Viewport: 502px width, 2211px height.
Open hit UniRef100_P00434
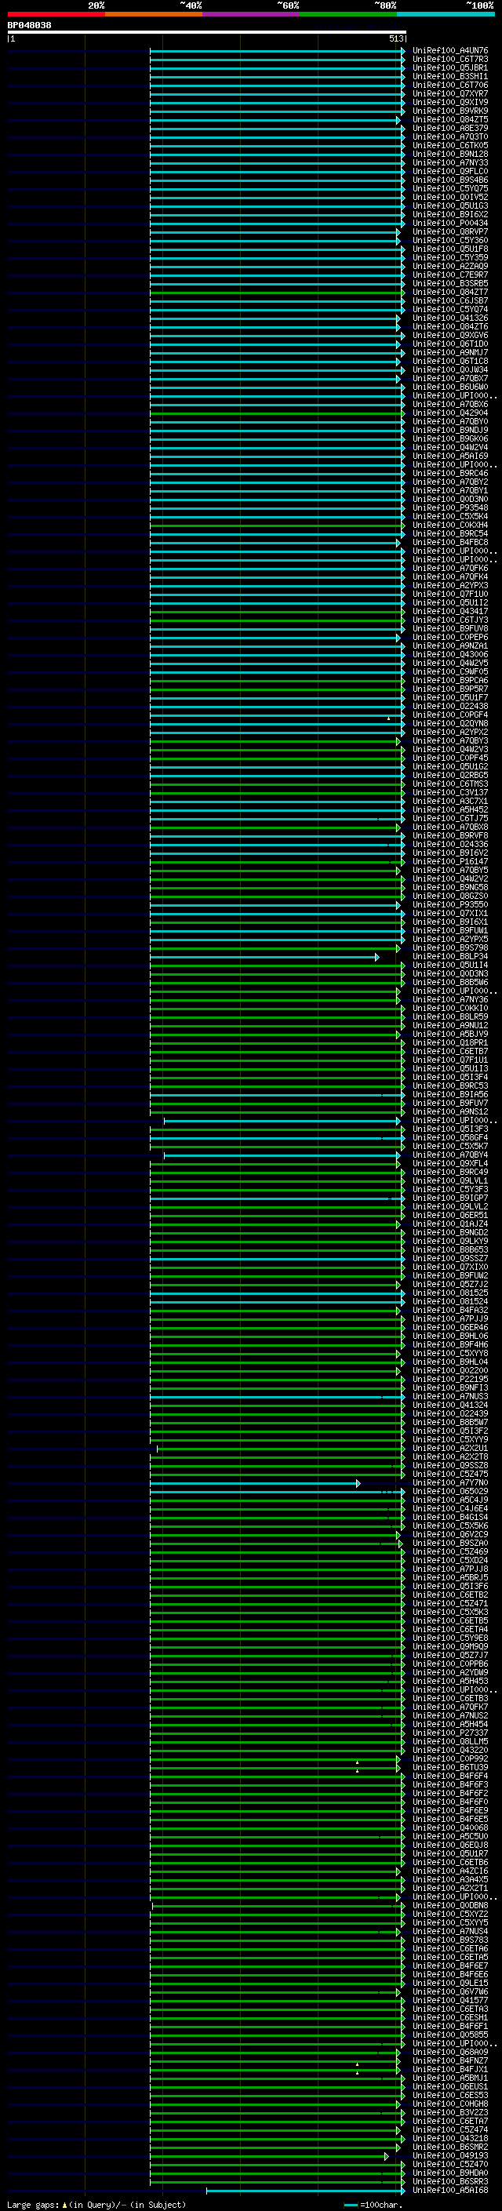pos(449,224)
